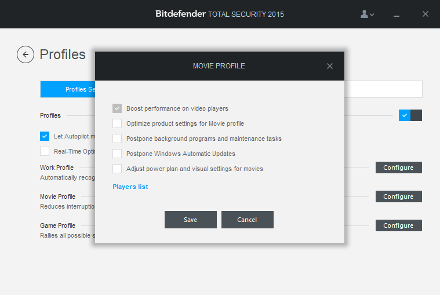The height and width of the screenshot is (295, 440).
Task: Configure the Movie Profile
Action: point(399,196)
